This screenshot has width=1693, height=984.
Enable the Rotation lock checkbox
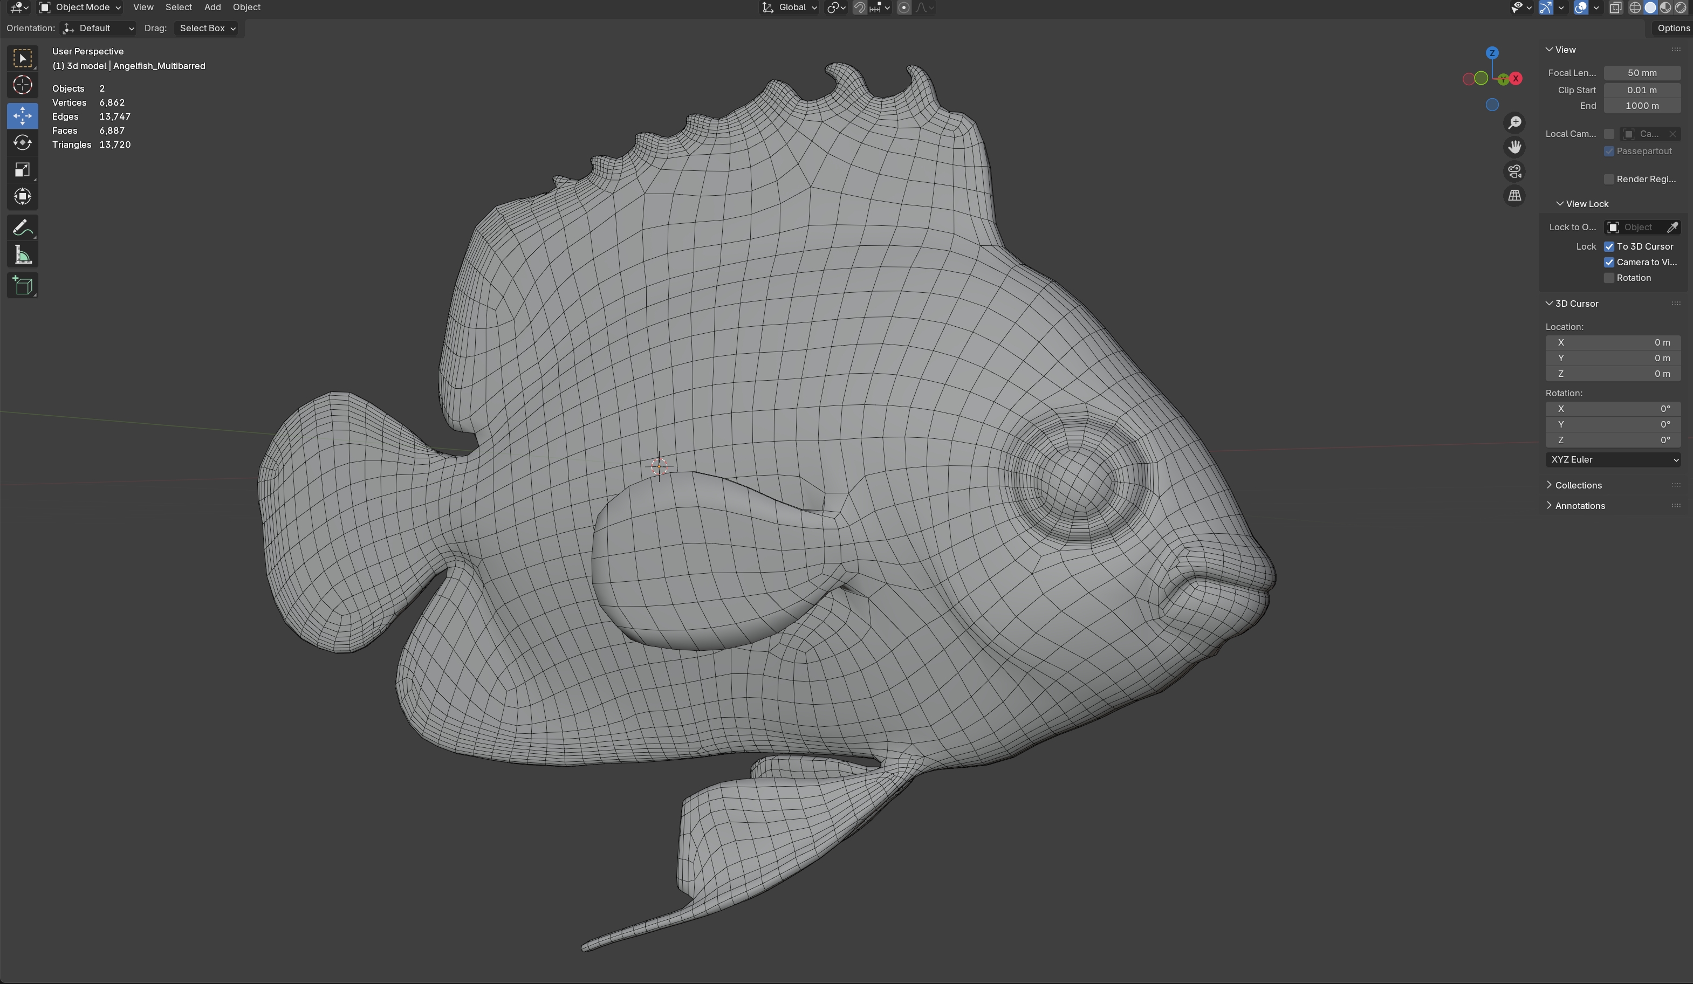pos(1609,278)
